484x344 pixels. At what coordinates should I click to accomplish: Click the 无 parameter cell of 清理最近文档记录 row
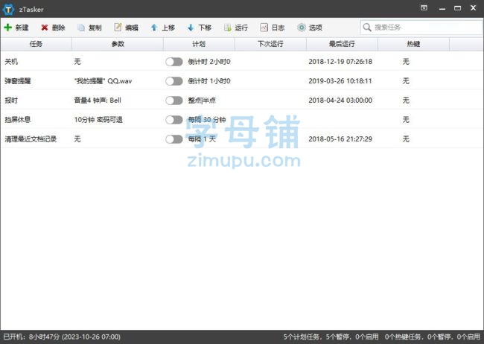[77, 139]
